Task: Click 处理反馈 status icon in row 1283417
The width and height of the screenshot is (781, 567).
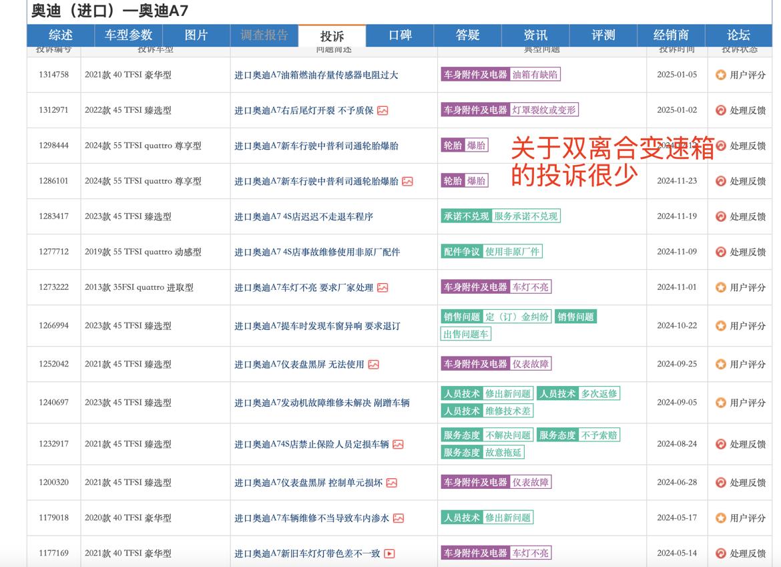Action: 721,216
